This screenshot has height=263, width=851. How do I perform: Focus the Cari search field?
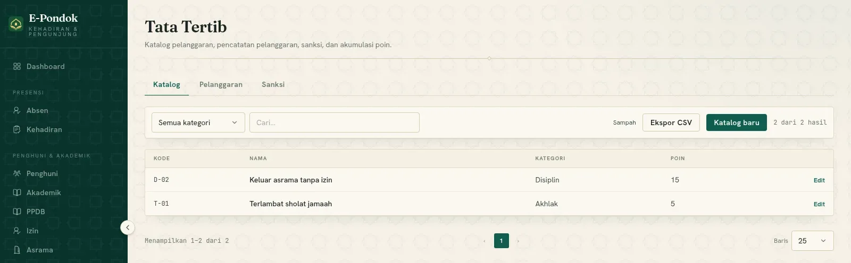[x=335, y=122]
